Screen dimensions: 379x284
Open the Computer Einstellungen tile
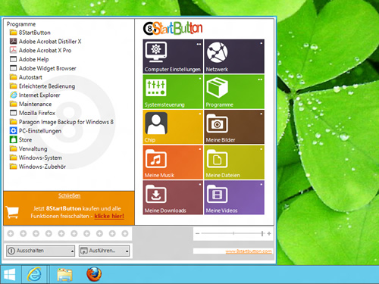[173, 56]
